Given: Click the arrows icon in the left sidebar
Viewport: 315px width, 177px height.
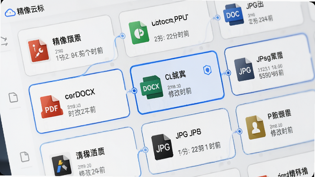Looking at the screenshot, I should click(x=4, y=41).
